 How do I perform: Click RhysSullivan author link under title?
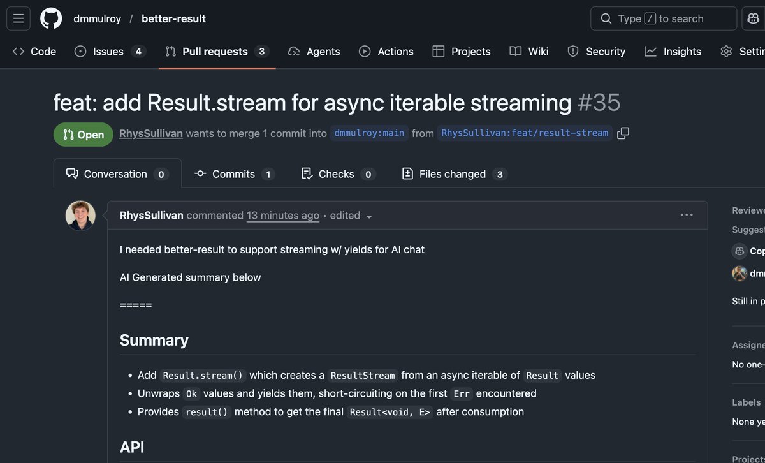pos(151,134)
